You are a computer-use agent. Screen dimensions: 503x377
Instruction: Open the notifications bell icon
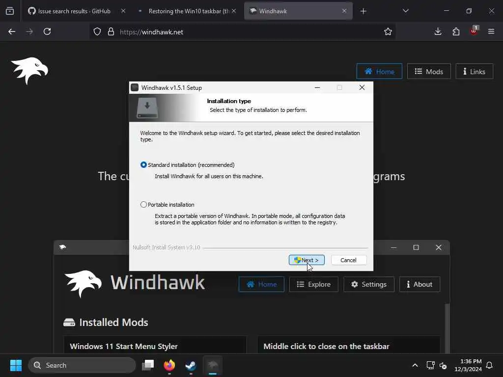click(489, 365)
